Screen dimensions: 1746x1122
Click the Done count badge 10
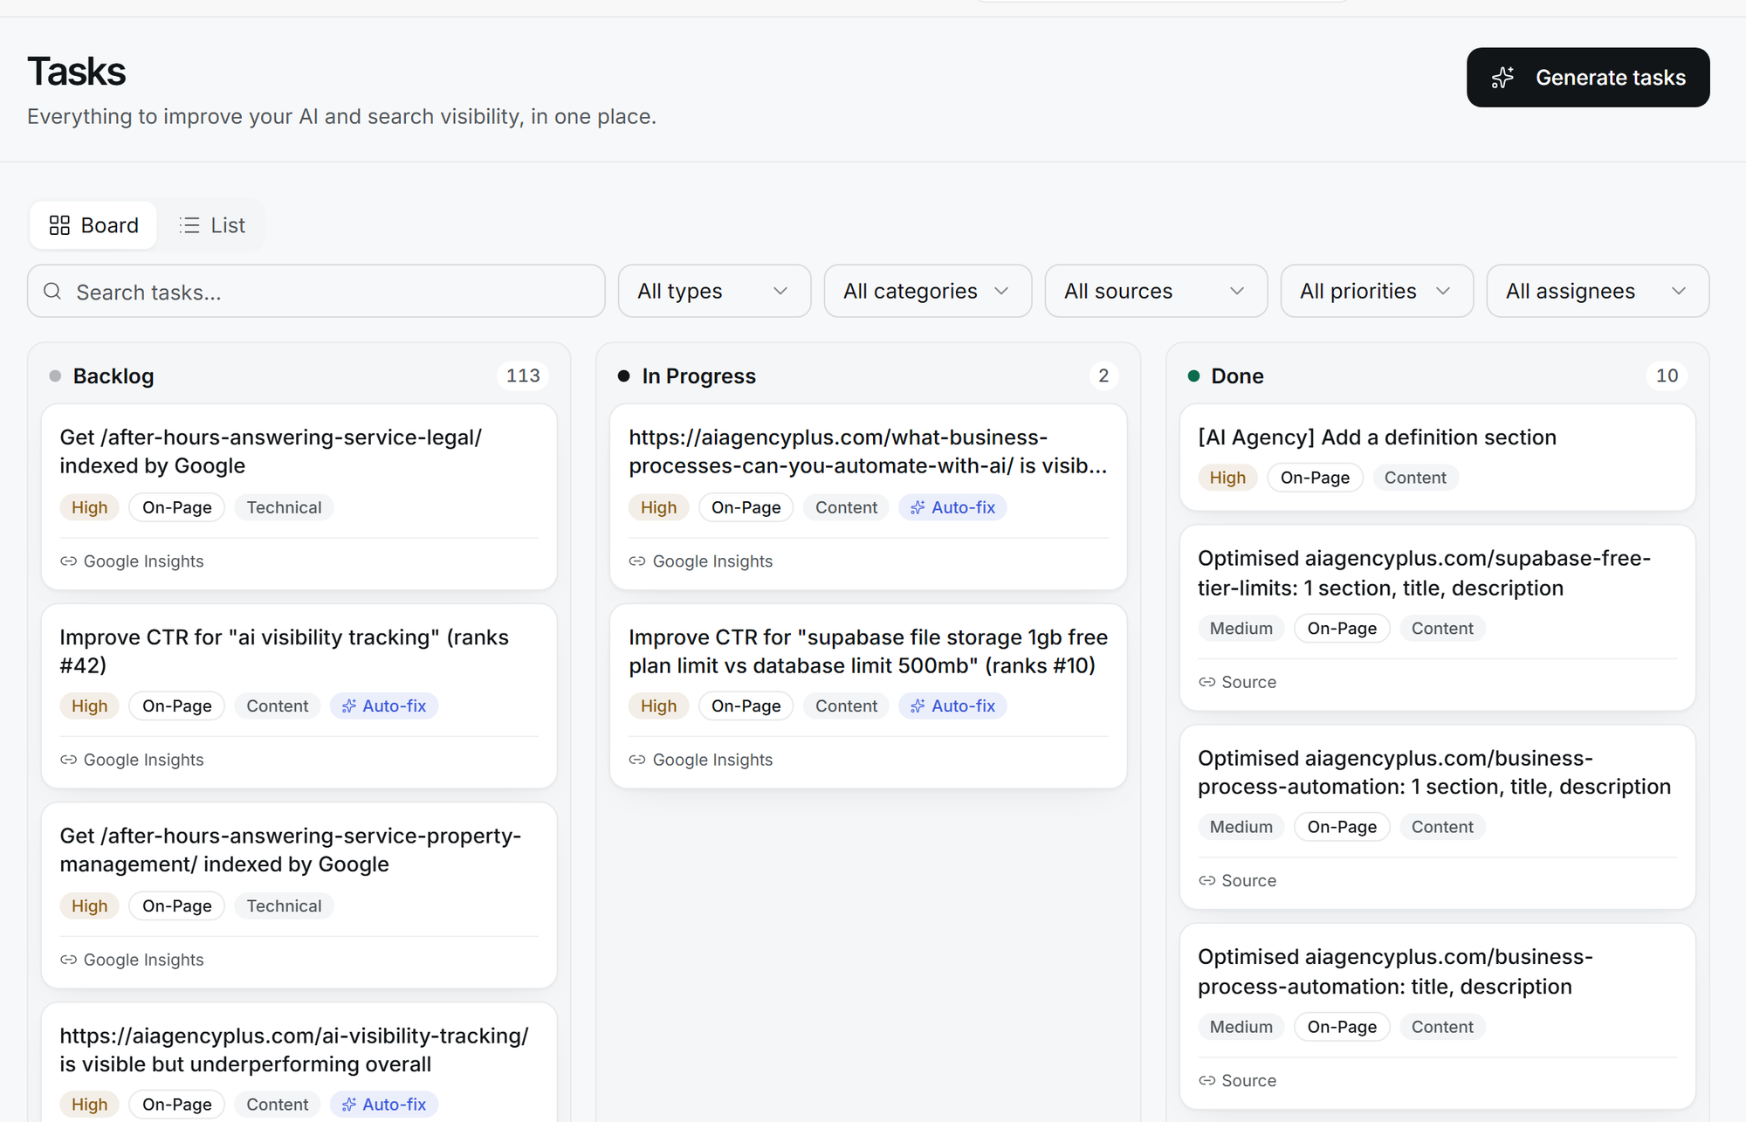coord(1667,375)
